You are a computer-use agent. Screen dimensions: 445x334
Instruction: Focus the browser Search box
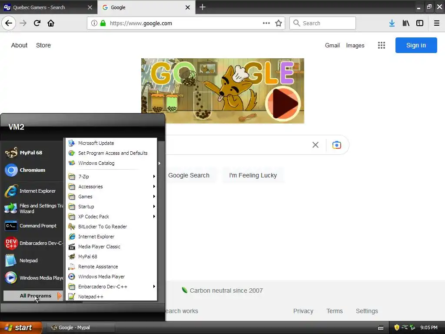pyautogui.click(x=323, y=23)
